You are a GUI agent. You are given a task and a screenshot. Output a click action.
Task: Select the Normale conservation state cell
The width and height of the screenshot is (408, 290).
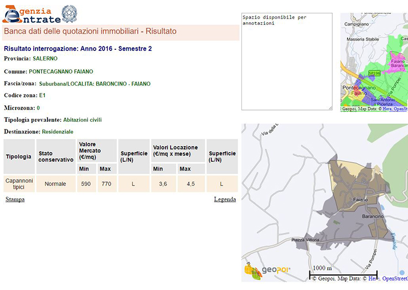56,184
